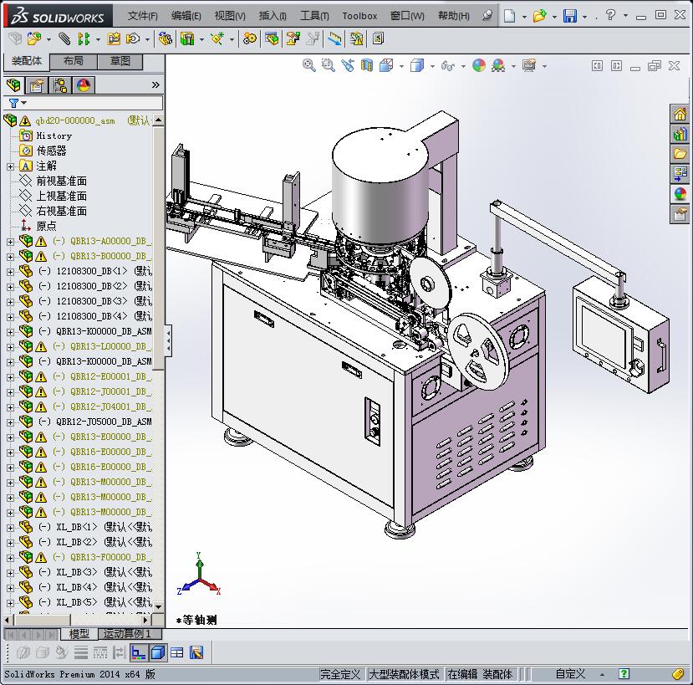Click the Show Hidden Components icon
693x685 pixels.
tap(166, 39)
